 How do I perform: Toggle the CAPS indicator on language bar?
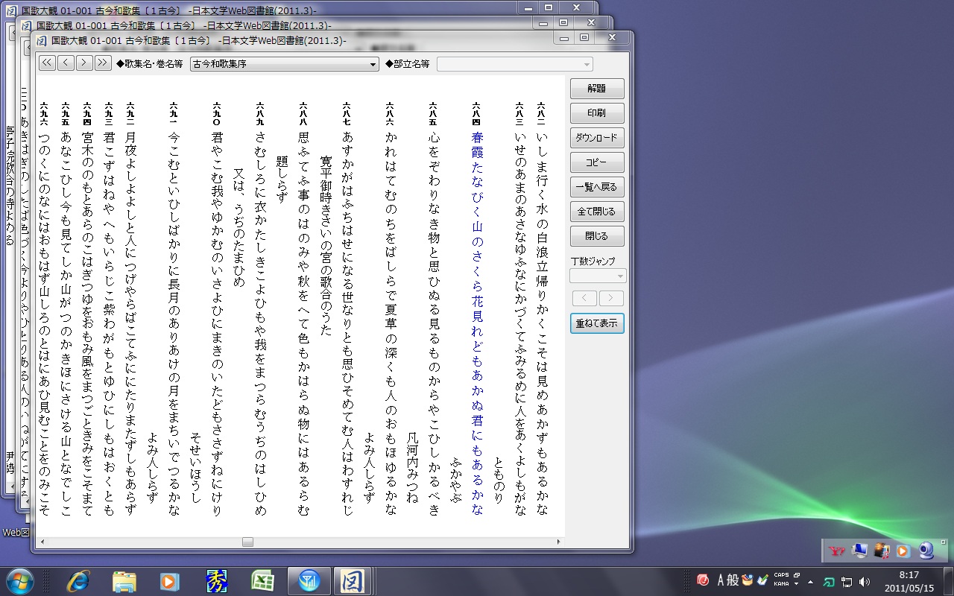click(781, 575)
